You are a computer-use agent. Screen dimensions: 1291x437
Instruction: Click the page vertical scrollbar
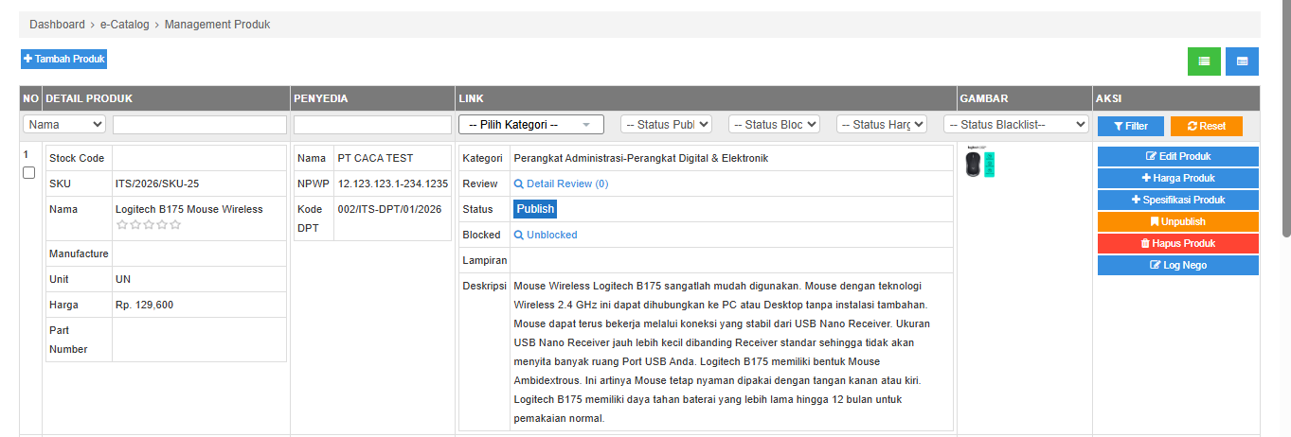point(1285,118)
